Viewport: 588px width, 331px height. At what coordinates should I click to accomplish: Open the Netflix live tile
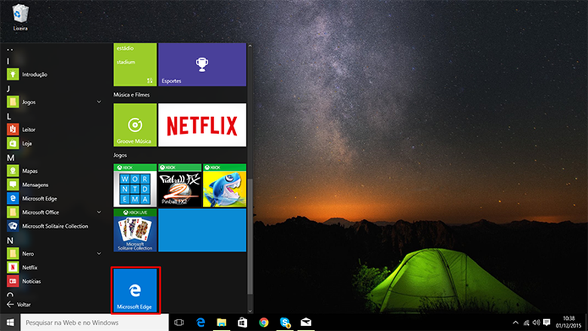[202, 125]
